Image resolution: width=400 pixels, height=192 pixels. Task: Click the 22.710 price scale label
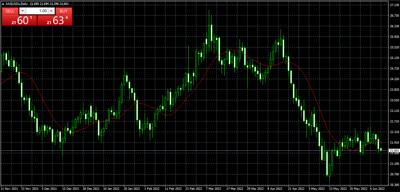(394, 121)
